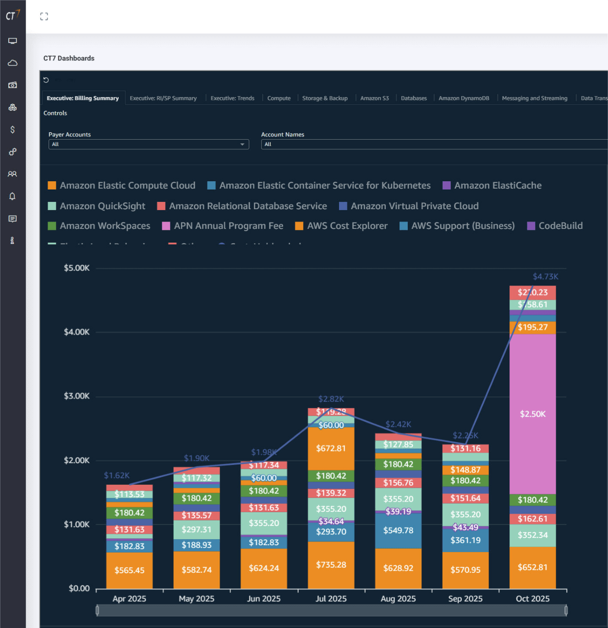Open notifications via the bell icon
Image resolution: width=608 pixels, height=628 pixels.
[12, 196]
